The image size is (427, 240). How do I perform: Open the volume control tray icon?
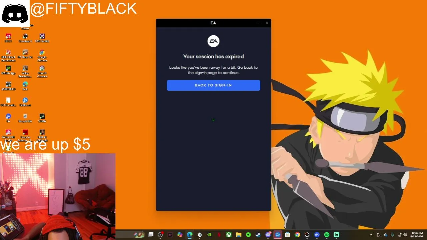405,235
